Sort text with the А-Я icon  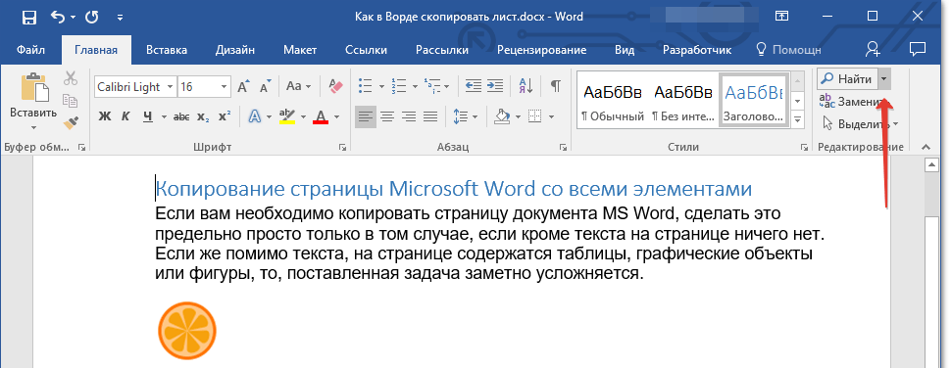coord(526,86)
